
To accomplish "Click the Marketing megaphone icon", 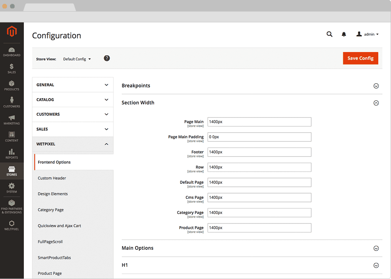I will pos(12,119).
